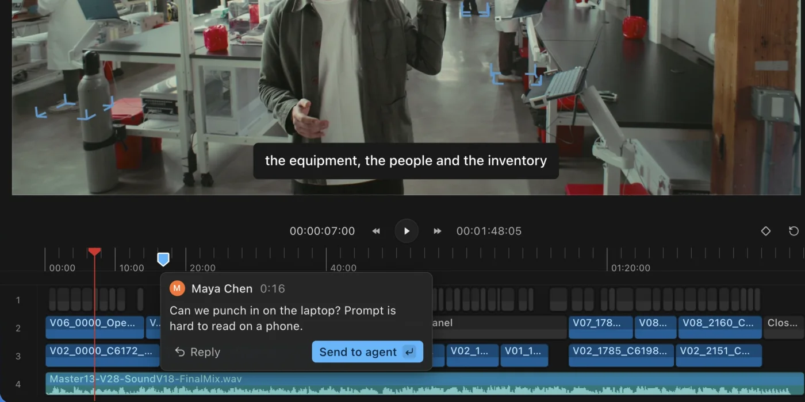Click the total duration 00:01:48:05
This screenshot has height=402, width=805.
pyautogui.click(x=489, y=231)
